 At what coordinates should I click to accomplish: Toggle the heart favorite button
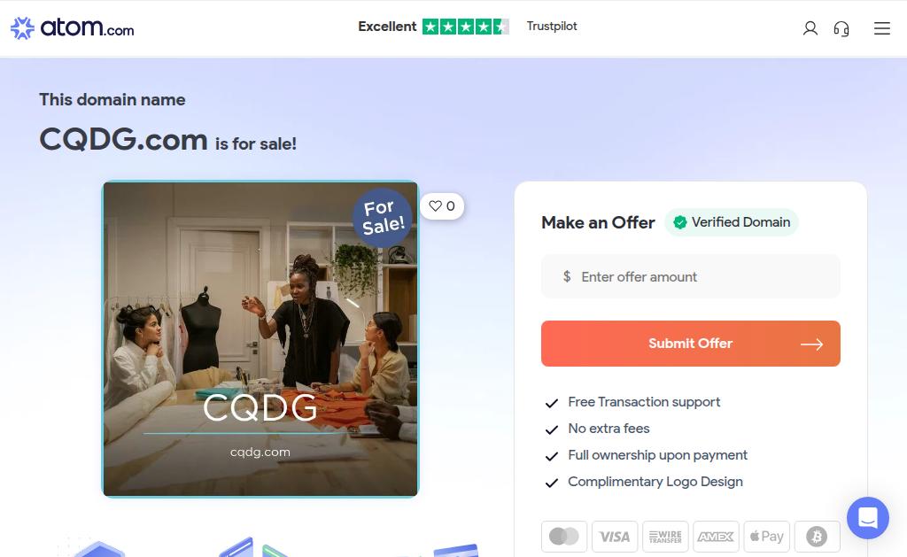[442, 206]
